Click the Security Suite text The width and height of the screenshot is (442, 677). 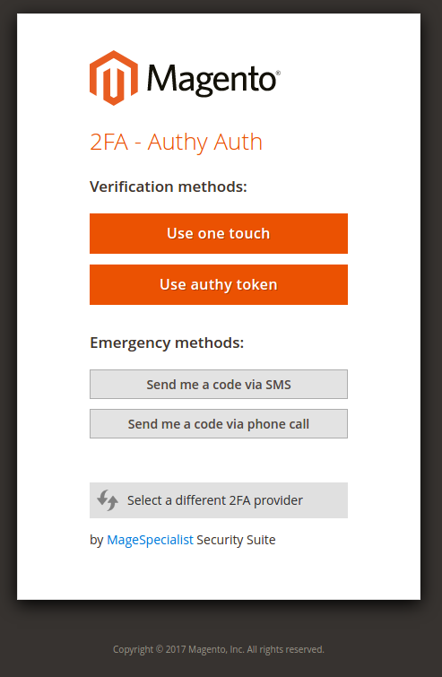236,540
